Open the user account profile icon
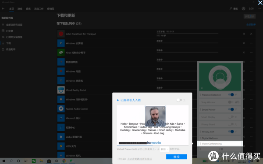 click(x=243, y=9)
